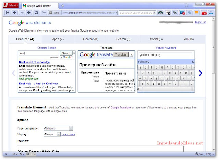
Task: Click the Фото item in translate preview
Action: (95, 77)
